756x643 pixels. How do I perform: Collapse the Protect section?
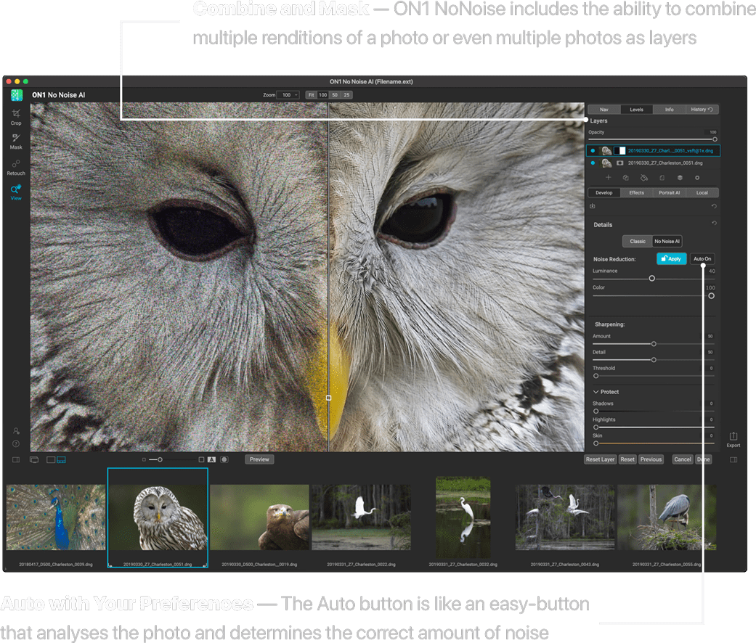tap(596, 392)
